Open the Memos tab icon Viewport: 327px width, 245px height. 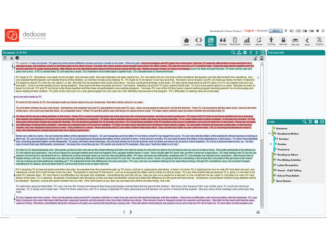coord(259,41)
